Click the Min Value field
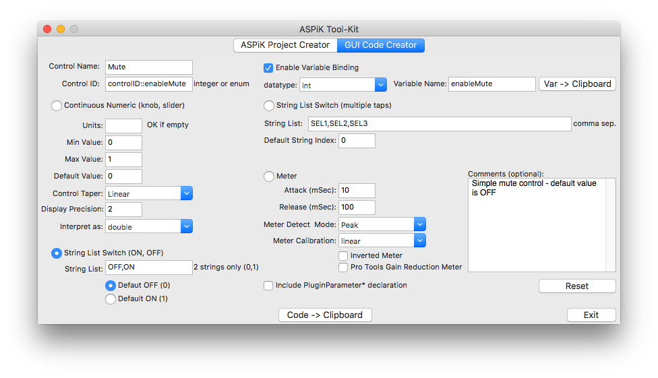Image resolution: width=658 pixels, height=378 pixels. pos(124,143)
